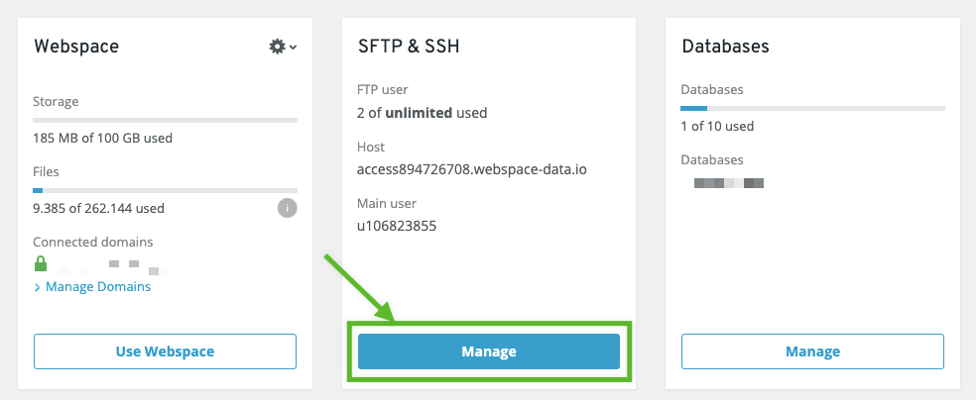Click Manage in the Databases card
The width and height of the screenshot is (976, 400).
[x=812, y=351]
